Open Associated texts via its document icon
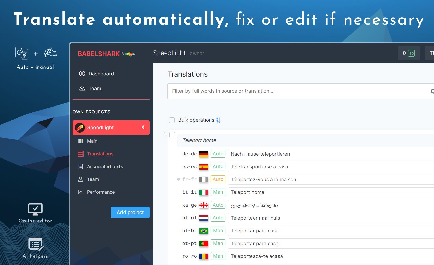Image resolution: width=434 pixels, height=265 pixels. [x=81, y=166]
